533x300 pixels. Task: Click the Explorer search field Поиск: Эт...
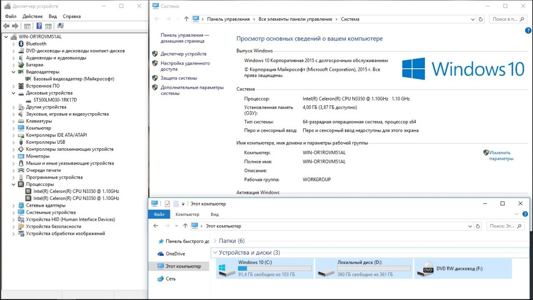[x=506, y=226]
